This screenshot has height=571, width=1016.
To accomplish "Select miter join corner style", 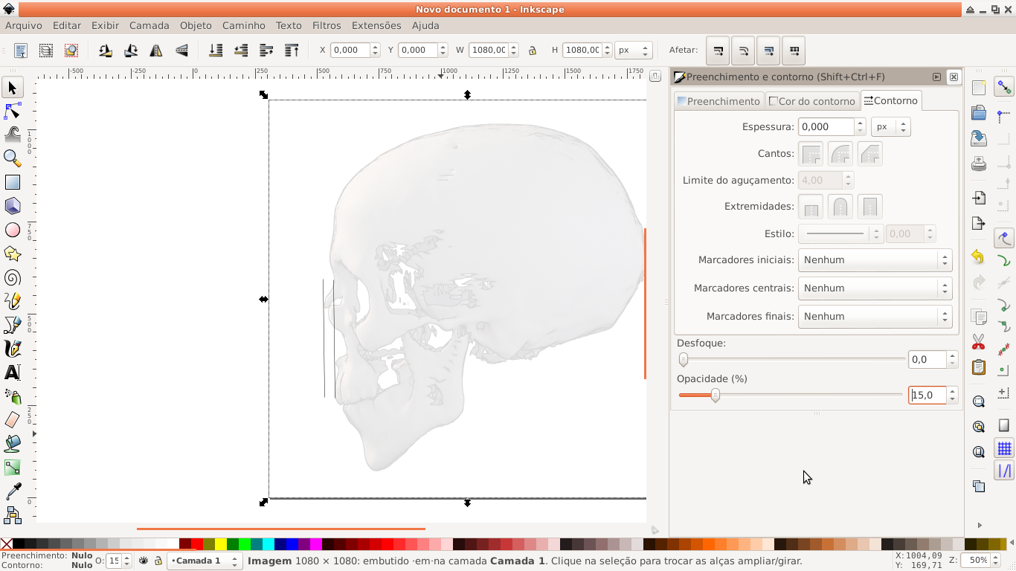I will pos(811,154).
